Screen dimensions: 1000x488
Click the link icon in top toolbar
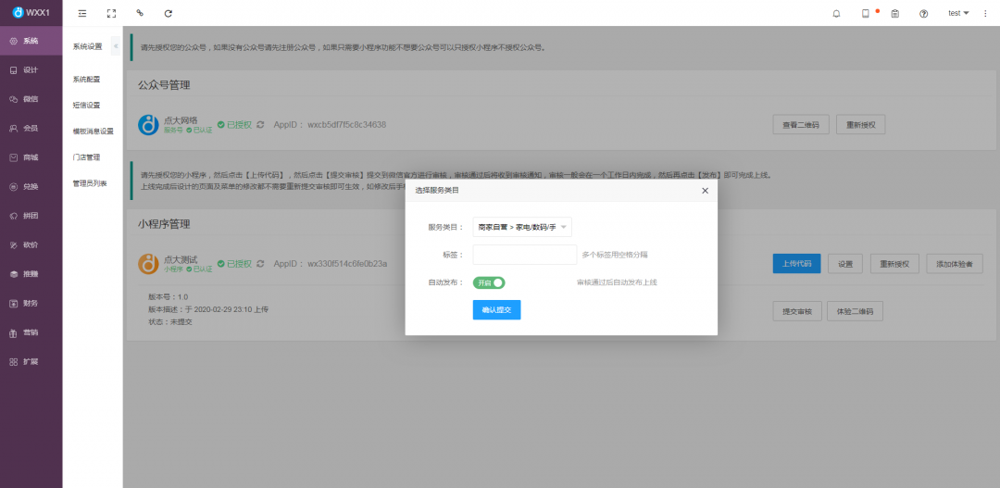[x=140, y=13]
